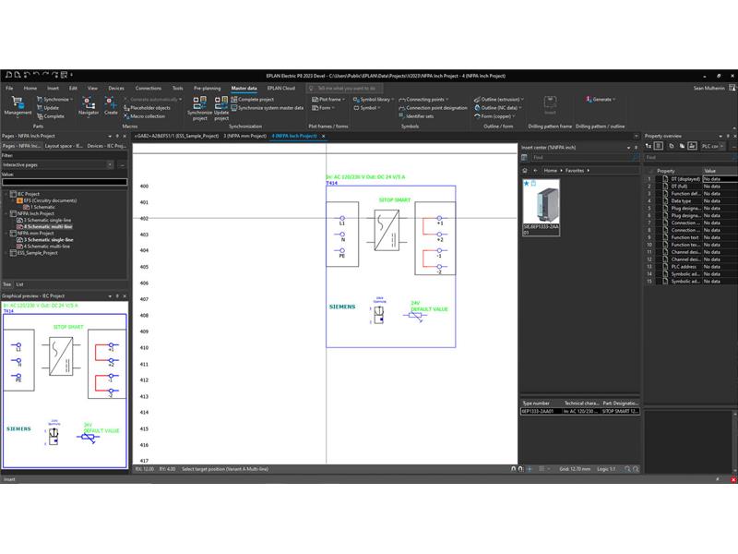Click Update in Parts group
738x554 pixels.
(x=48, y=108)
